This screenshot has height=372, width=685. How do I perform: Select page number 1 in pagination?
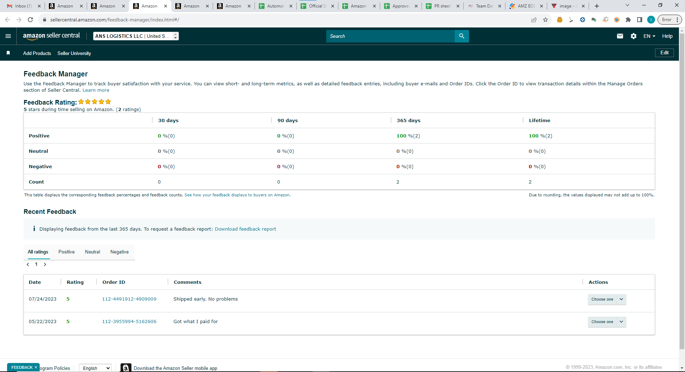36,264
